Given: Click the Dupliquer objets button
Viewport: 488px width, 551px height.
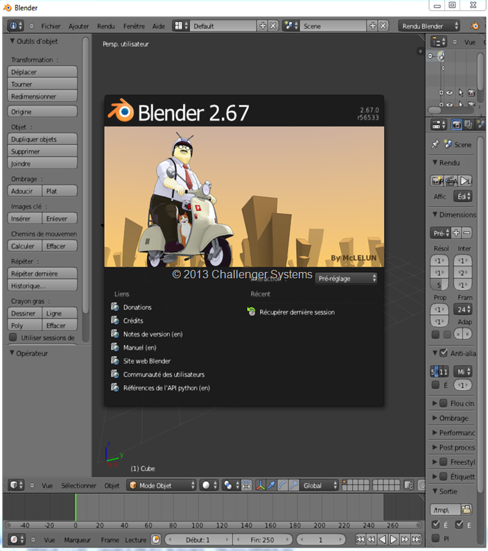Looking at the screenshot, I should (x=42, y=139).
